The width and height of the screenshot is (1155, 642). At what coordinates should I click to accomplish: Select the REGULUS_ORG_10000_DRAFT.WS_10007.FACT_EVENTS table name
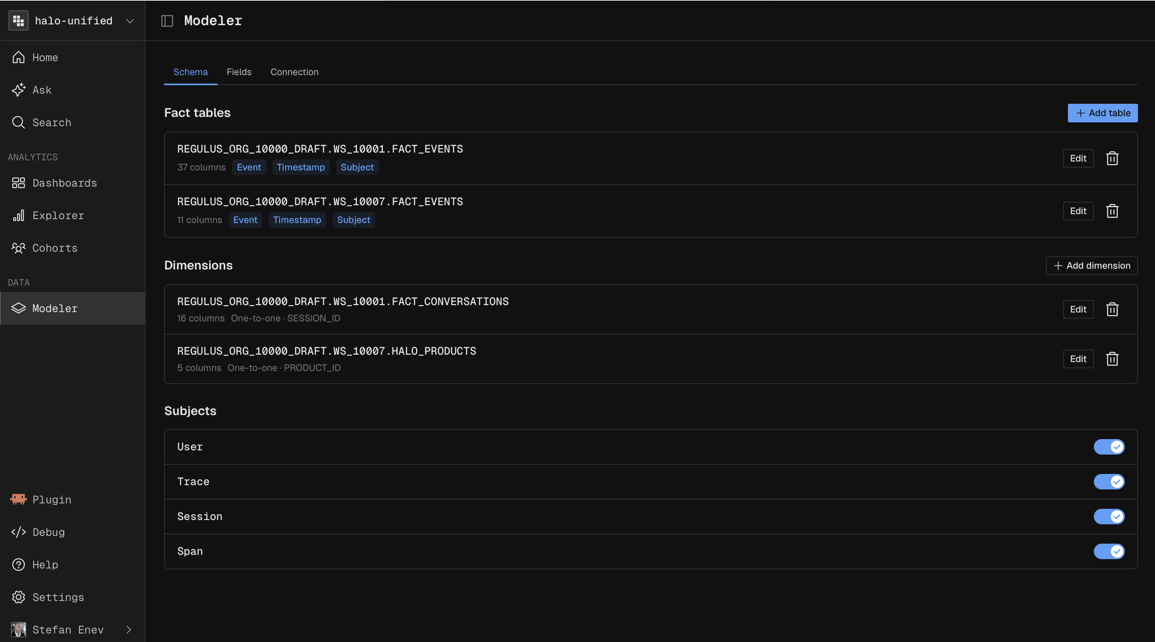(x=320, y=202)
